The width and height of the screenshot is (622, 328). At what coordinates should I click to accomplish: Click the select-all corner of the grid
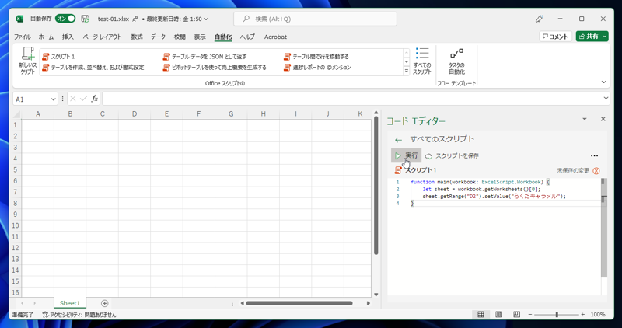coord(16,114)
